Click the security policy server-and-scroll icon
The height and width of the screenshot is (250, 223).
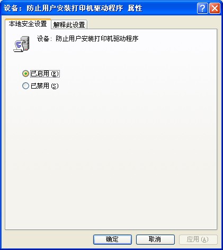point(21,44)
